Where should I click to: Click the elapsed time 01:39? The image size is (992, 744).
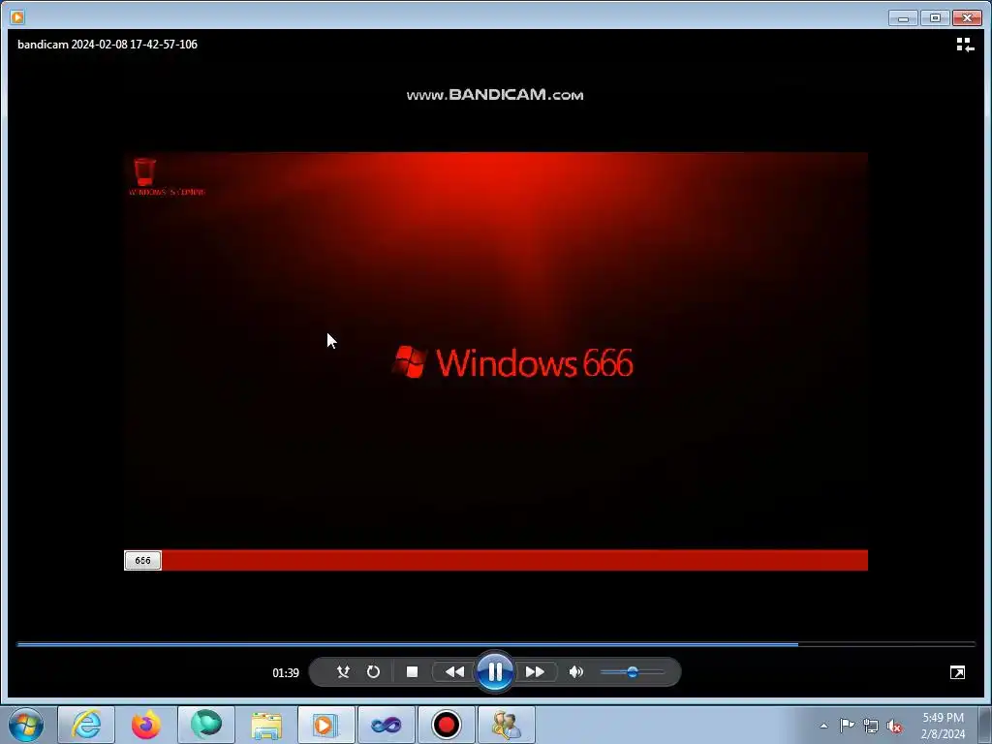click(x=286, y=672)
